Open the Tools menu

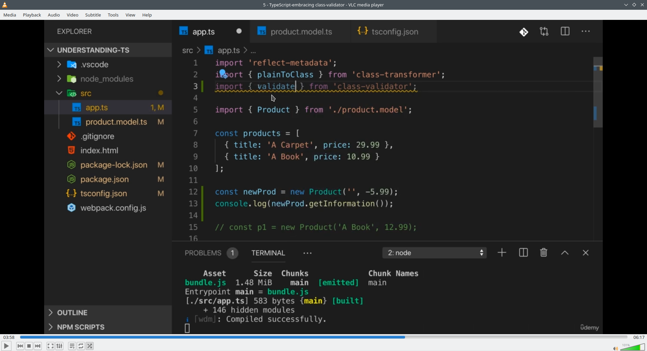pos(113,15)
